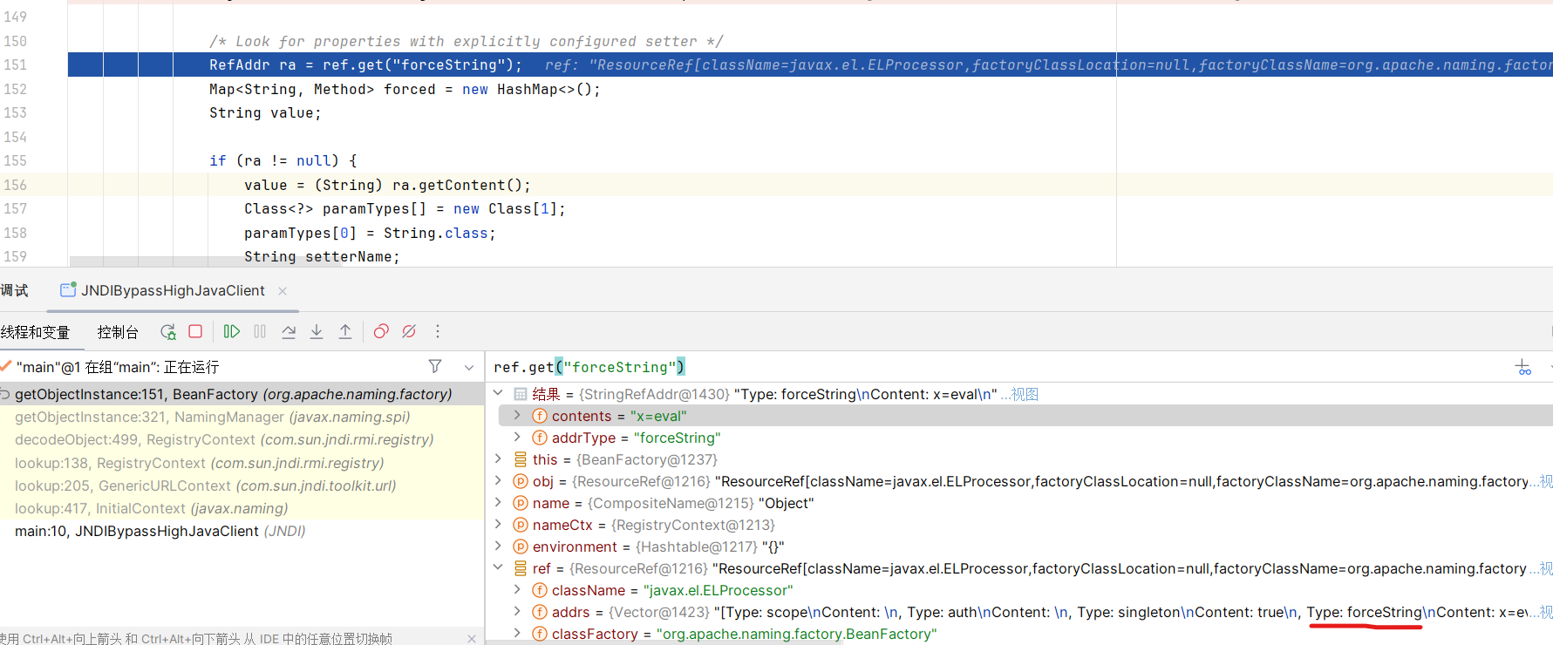
Task: Select frame lookup:417, InitialContext
Action: click(x=242, y=508)
